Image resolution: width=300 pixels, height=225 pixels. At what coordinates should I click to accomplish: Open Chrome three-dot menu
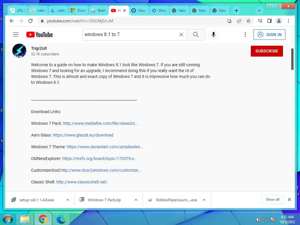point(288,21)
